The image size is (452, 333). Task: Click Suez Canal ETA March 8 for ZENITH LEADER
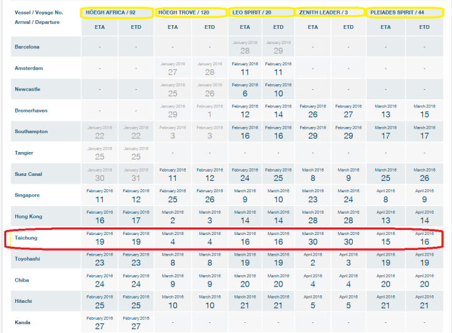point(313,175)
